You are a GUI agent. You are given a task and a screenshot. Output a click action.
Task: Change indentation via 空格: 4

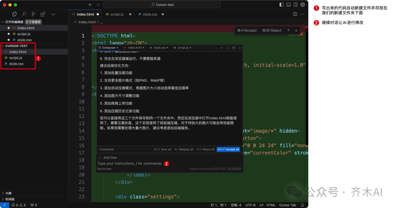tap(236, 205)
